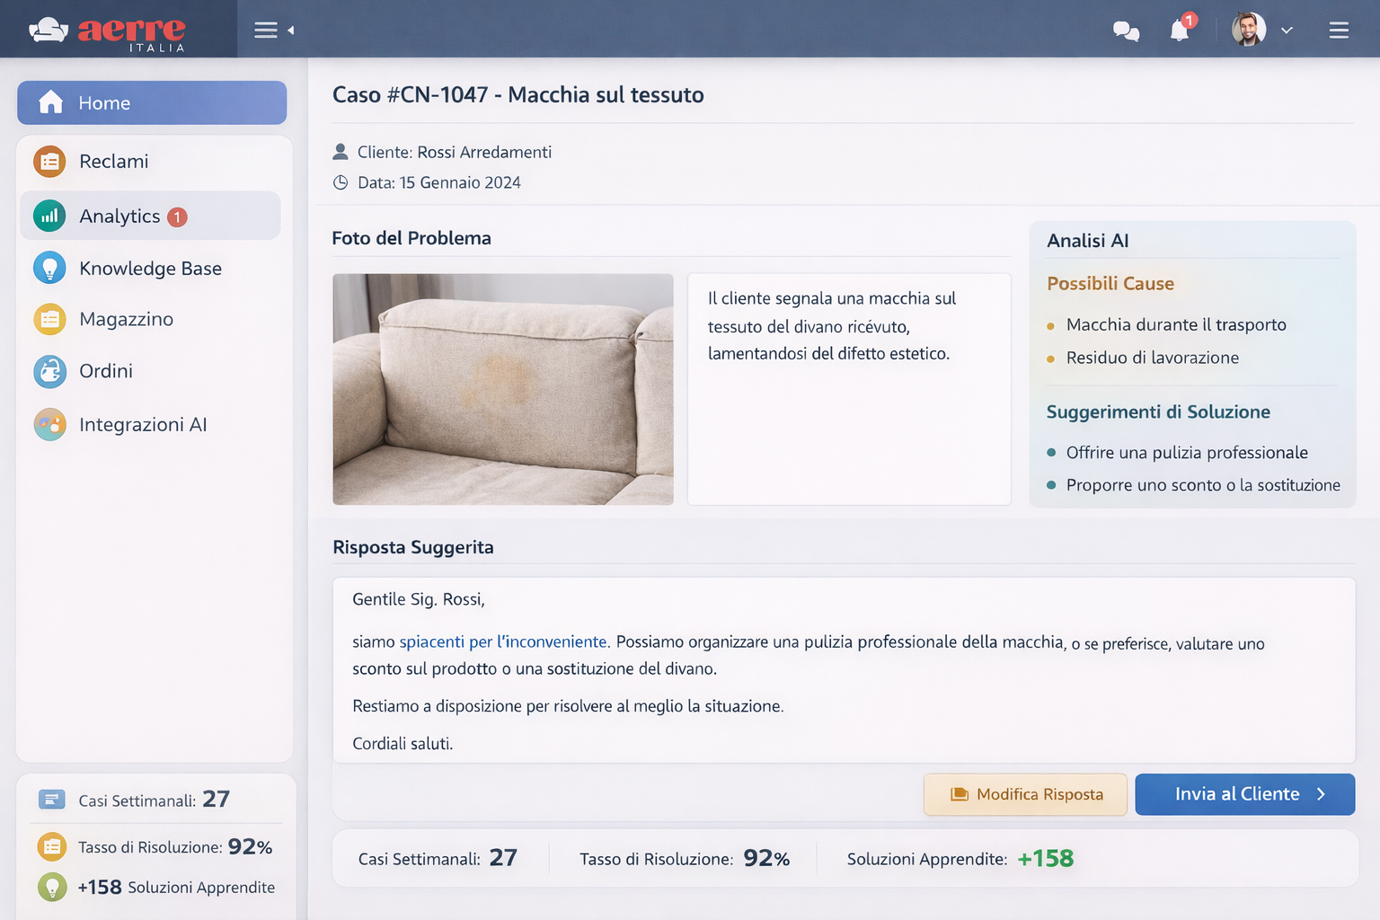
Task: Click the customer icon beside Rossi Arredamenti
Action: (x=341, y=152)
